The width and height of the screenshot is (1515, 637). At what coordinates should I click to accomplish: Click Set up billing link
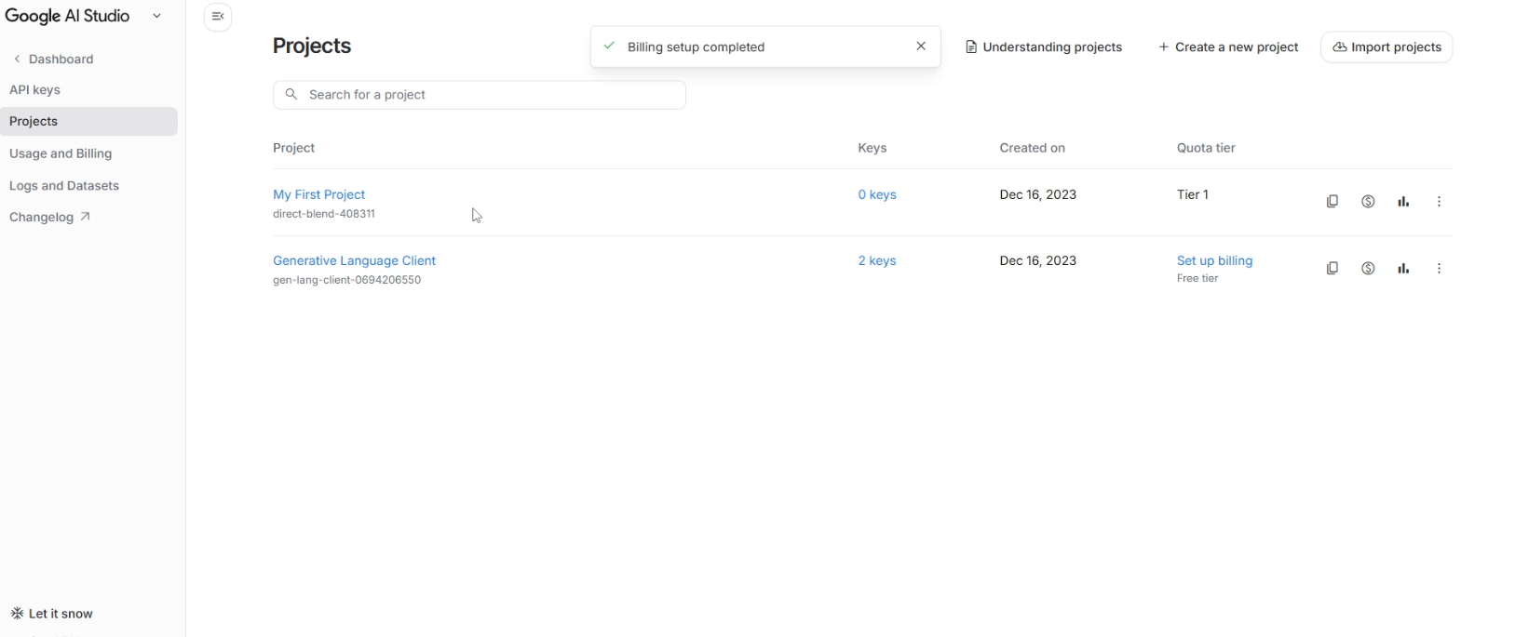tap(1215, 261)
